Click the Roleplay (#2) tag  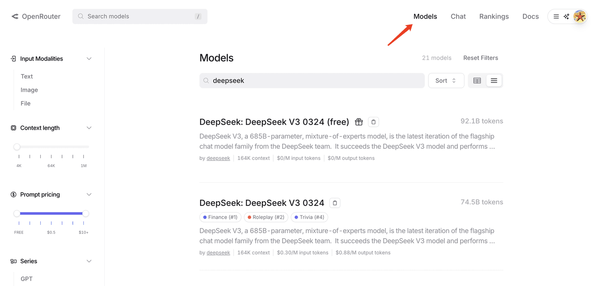point(266,217)
